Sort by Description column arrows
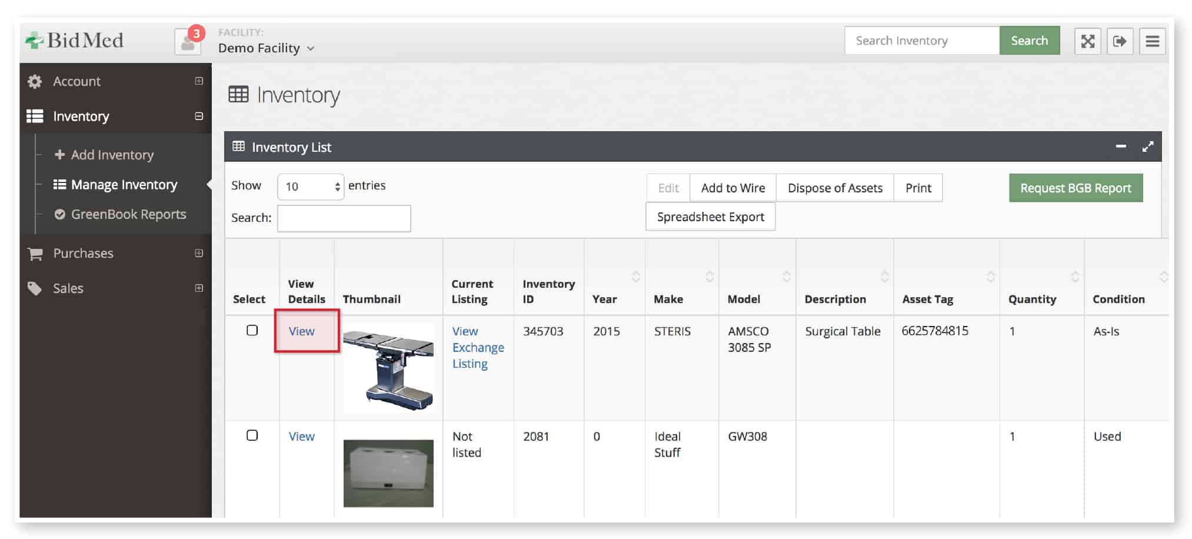 pyautogui.click(x=884, y=277)
